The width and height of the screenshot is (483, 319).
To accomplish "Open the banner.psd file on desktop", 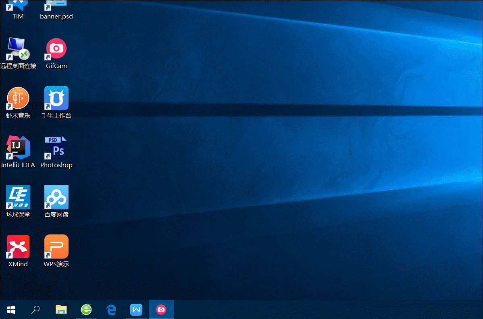I will pyautogui.click(x=56, y=8).
